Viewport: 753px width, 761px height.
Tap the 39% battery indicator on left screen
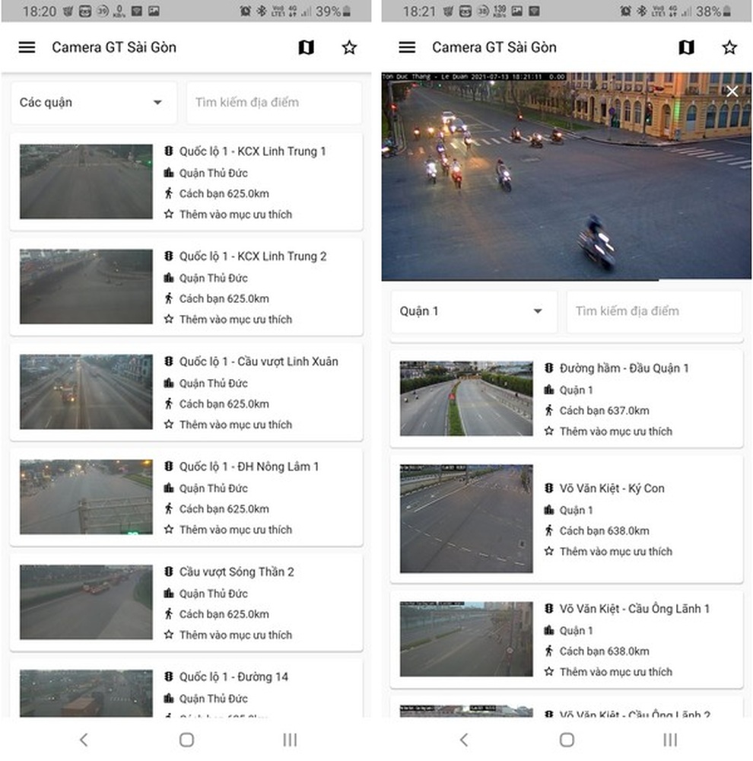coord(333,11)
